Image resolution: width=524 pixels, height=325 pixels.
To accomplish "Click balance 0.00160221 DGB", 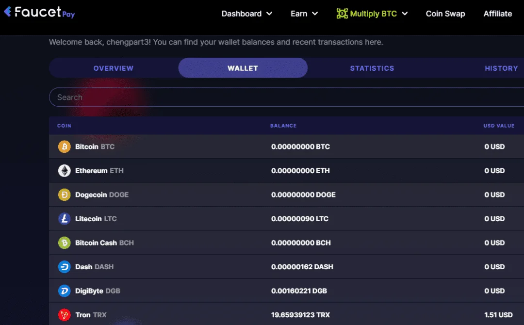I will 299,291.
